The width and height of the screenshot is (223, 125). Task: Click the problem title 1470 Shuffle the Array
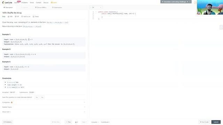tap(12, 13)
